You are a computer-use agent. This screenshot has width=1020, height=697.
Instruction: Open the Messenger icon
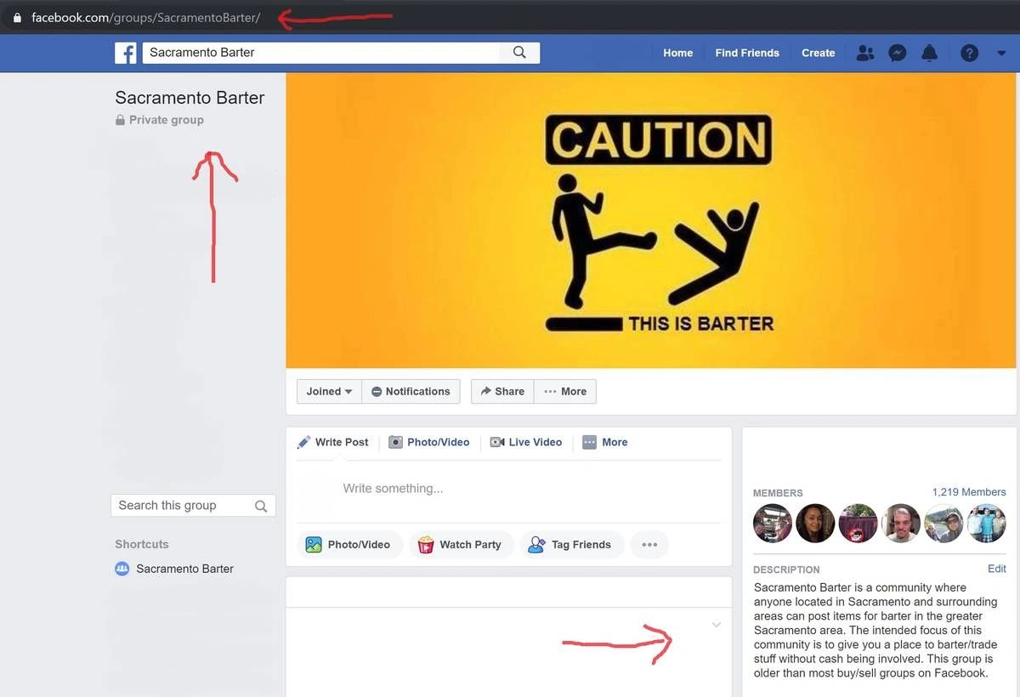(x=897, y=53)
